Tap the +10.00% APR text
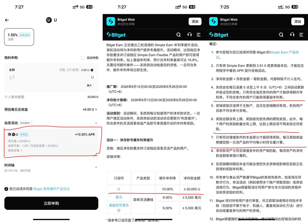This screenshot has height=222, width=308. coord(85,134)
